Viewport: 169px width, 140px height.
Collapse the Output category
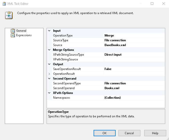tap(50, 64)
